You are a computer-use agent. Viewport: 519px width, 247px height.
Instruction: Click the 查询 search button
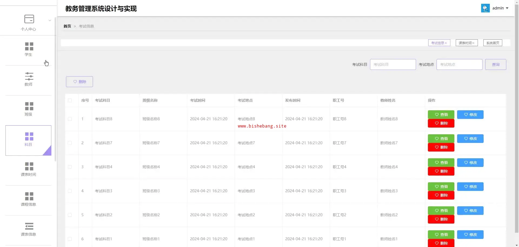click(495, 64)
